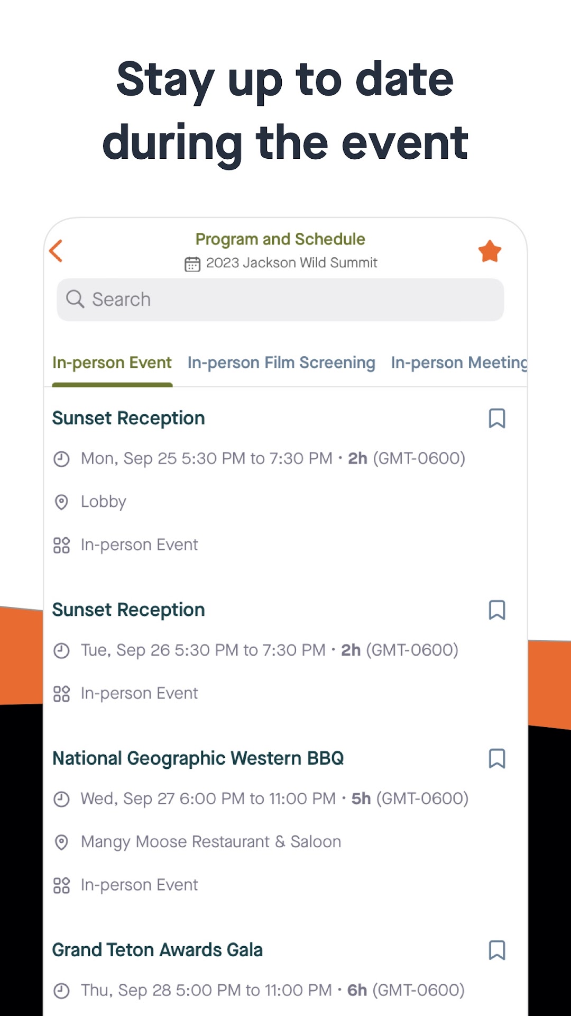Bookmark the Monday Sunset Reception
This screenshot has height=1016, width=571.
(x=497, y=418)
